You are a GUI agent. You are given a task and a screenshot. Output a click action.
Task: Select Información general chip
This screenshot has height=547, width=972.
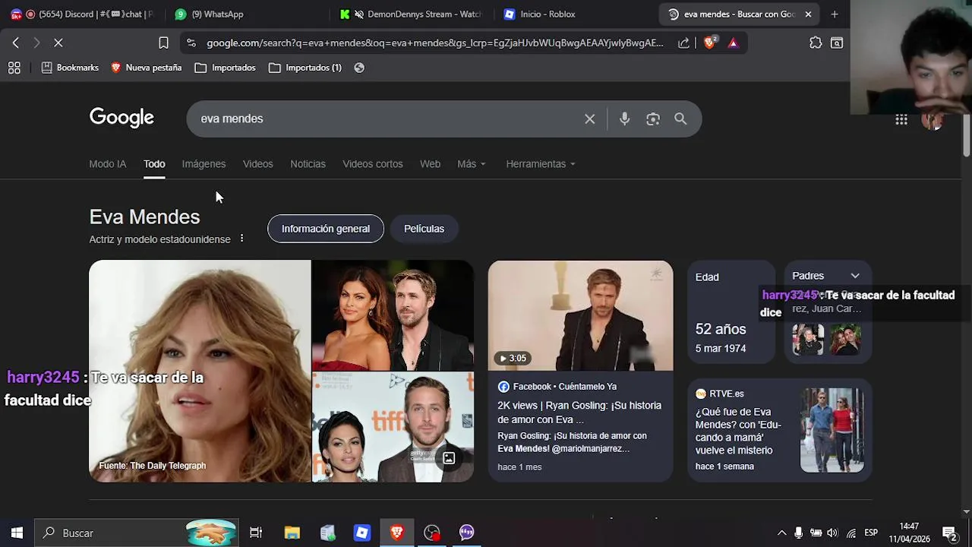click(326, 229)
